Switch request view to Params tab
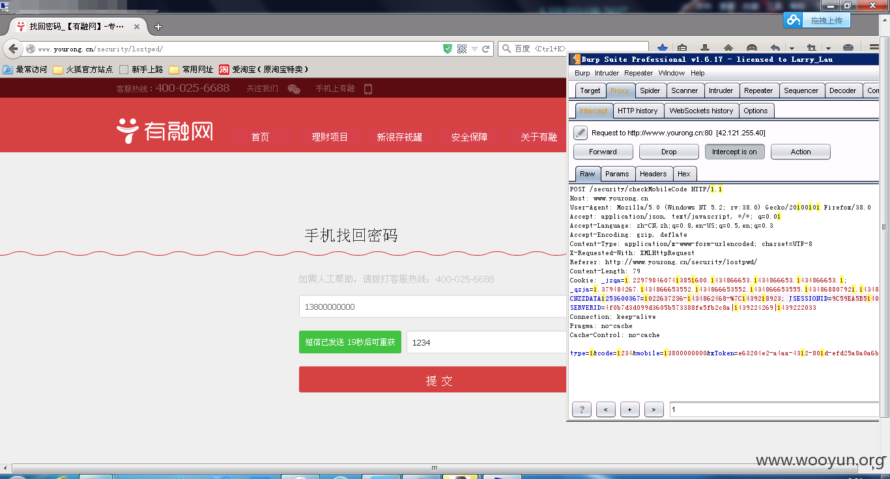890x479 pixels. [616, 174]
